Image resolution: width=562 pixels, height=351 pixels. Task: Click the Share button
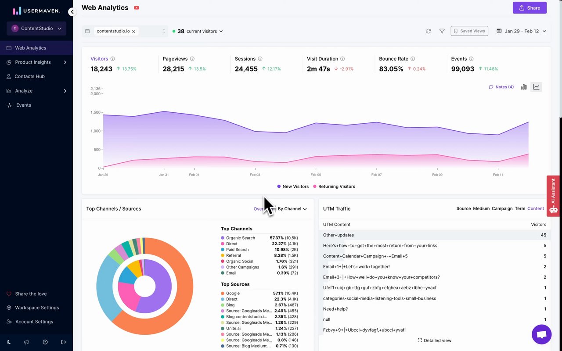point(530,8)
